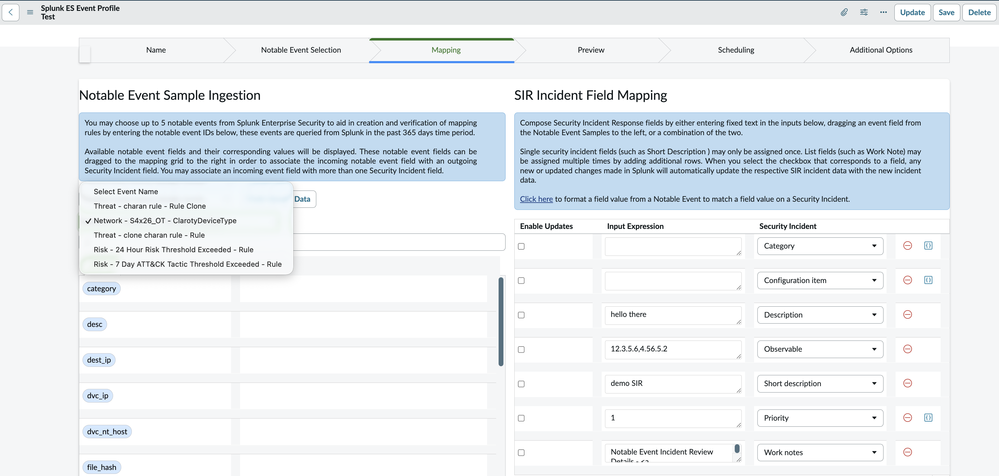Open value formatting braces icon for Priority

928,418
